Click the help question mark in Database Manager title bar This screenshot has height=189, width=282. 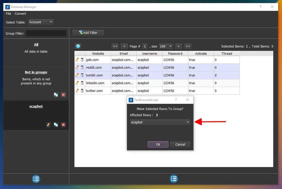(x=261, y=7)
